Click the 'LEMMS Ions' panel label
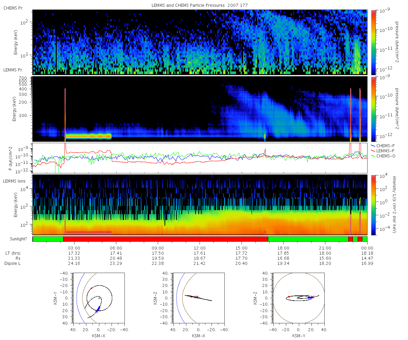This screenshot has width=408, height=340. coord(14,182)
